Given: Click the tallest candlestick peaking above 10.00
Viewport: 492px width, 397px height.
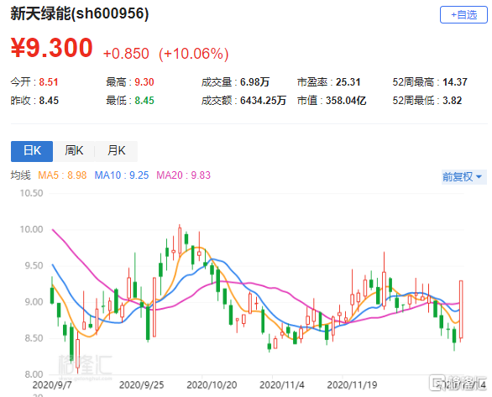Looking at the screenshot, I should pyautogui.click(x=180, y=240).
